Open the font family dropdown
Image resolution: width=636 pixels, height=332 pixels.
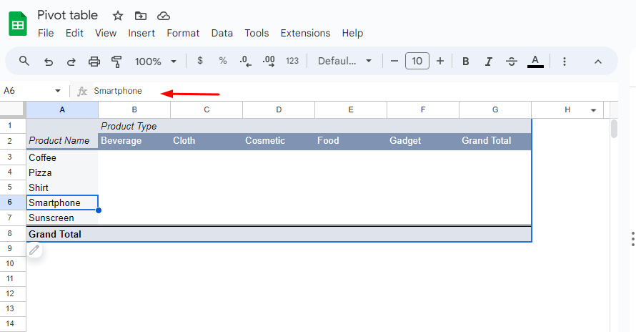click(x=345, y=62)
